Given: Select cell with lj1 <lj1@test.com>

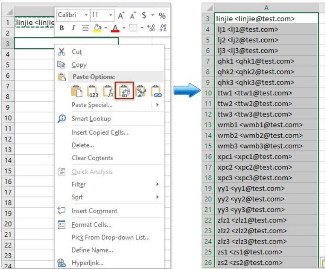Looking at the screenshot, I should coord(266,29).
